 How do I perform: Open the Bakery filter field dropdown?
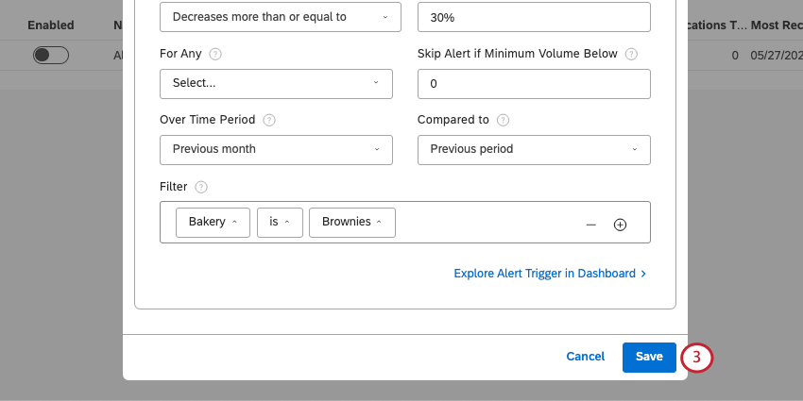tap(213, 223)
